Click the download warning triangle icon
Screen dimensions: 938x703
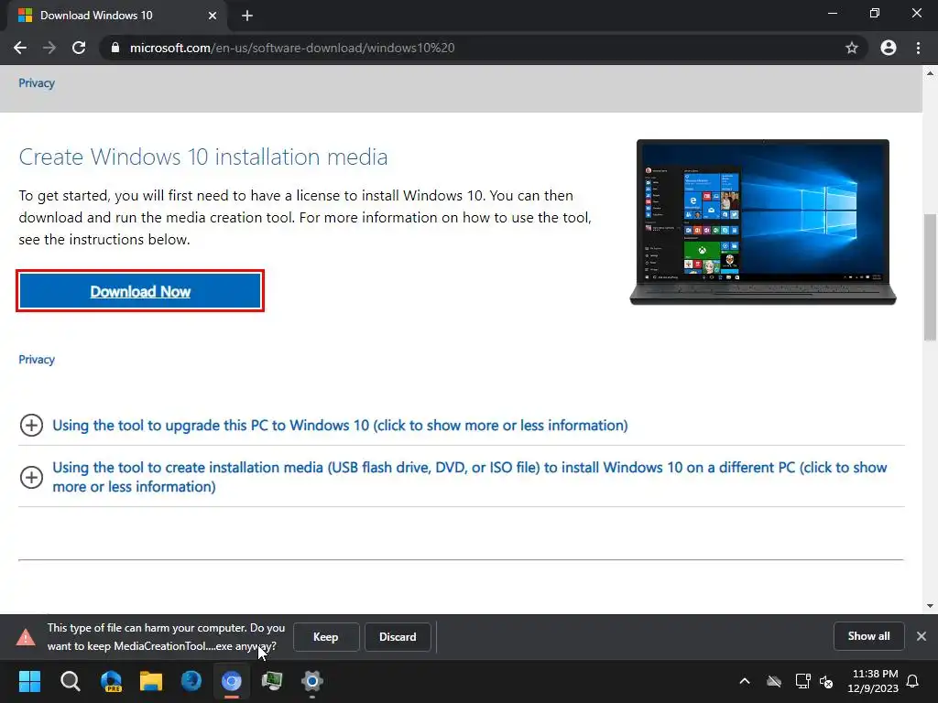click(26, 637)
